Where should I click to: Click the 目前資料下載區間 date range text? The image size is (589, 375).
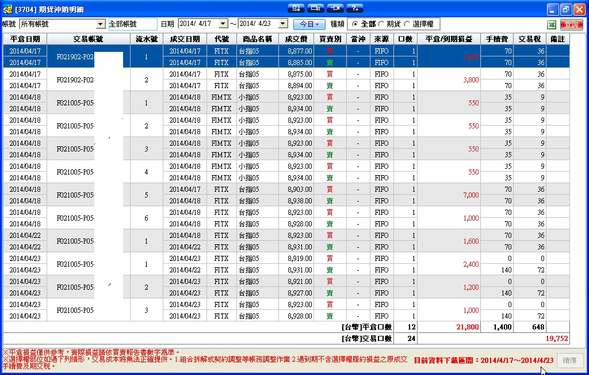pos(483,361)
